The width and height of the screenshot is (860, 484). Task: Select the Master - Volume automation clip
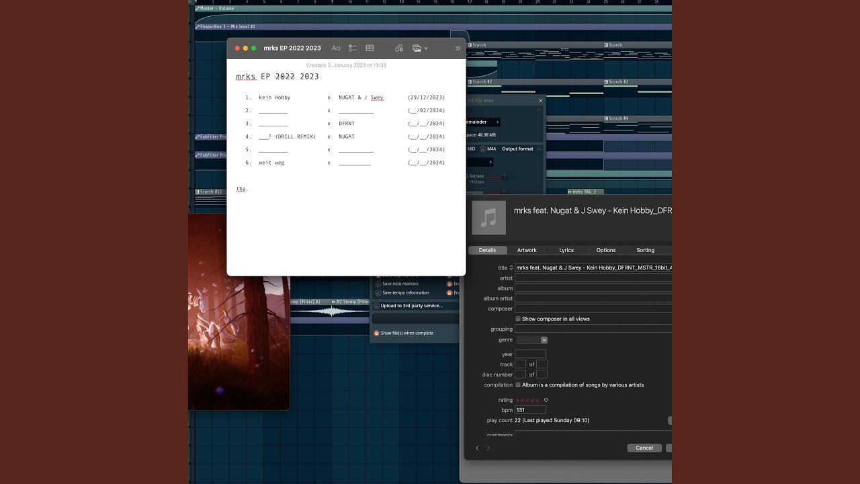point(433,9)
